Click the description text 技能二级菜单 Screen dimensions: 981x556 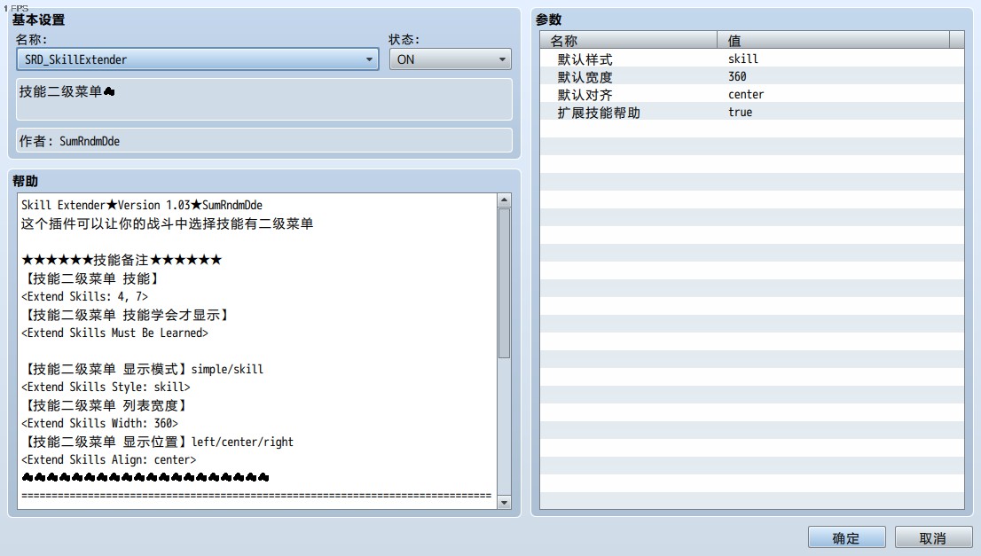tap(67, 92)
